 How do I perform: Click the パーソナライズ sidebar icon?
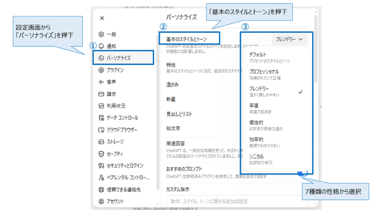coord(101,58)
